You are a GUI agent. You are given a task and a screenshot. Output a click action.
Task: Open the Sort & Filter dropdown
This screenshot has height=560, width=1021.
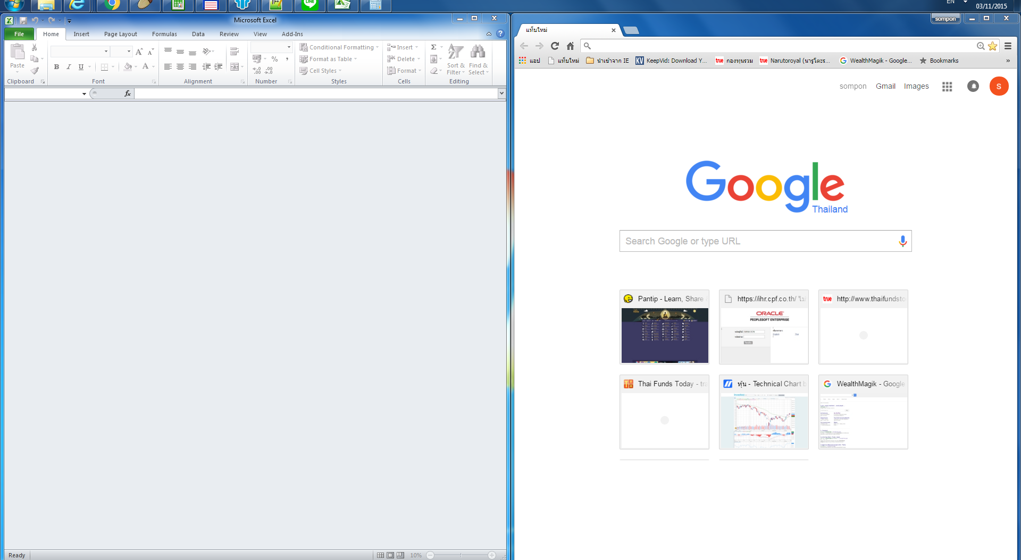pos(456,60)
